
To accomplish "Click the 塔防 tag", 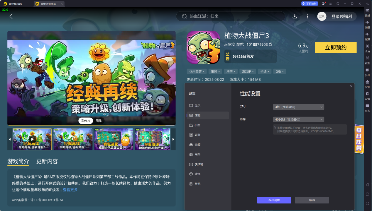I will [x=231, y=71].
